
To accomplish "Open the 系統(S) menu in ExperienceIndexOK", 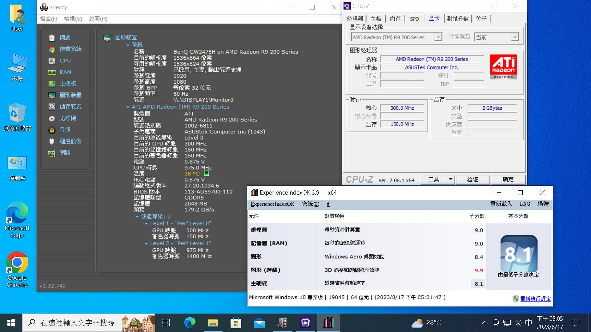I will 311,204.
